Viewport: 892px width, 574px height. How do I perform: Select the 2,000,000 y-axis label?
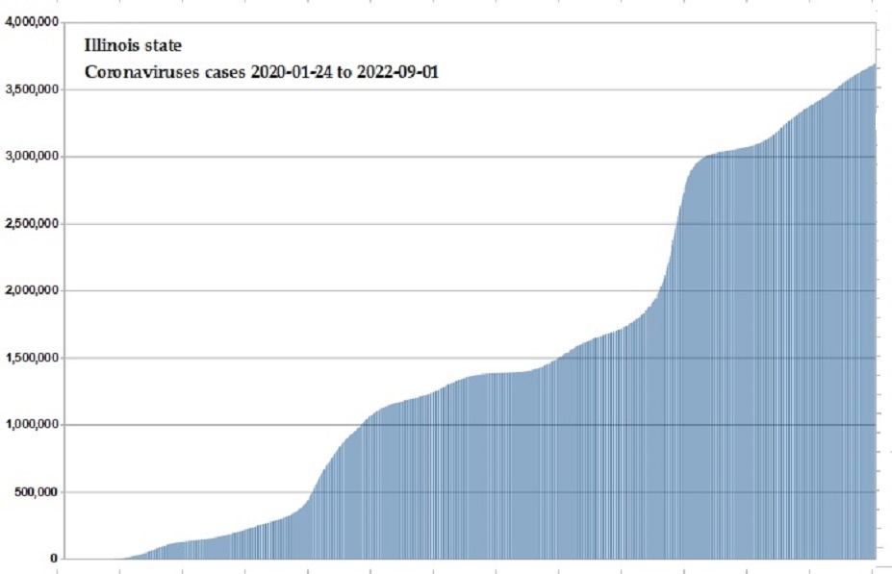click(33, 291)
